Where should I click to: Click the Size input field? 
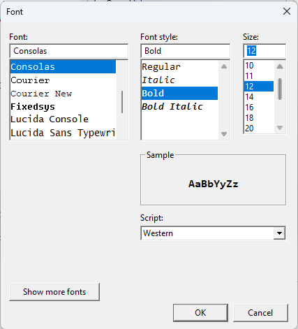point(265,51)
